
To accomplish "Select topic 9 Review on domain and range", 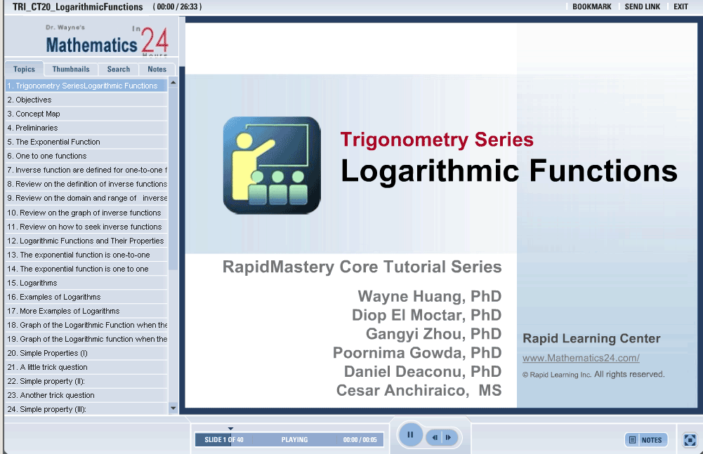I will [86, 198].
